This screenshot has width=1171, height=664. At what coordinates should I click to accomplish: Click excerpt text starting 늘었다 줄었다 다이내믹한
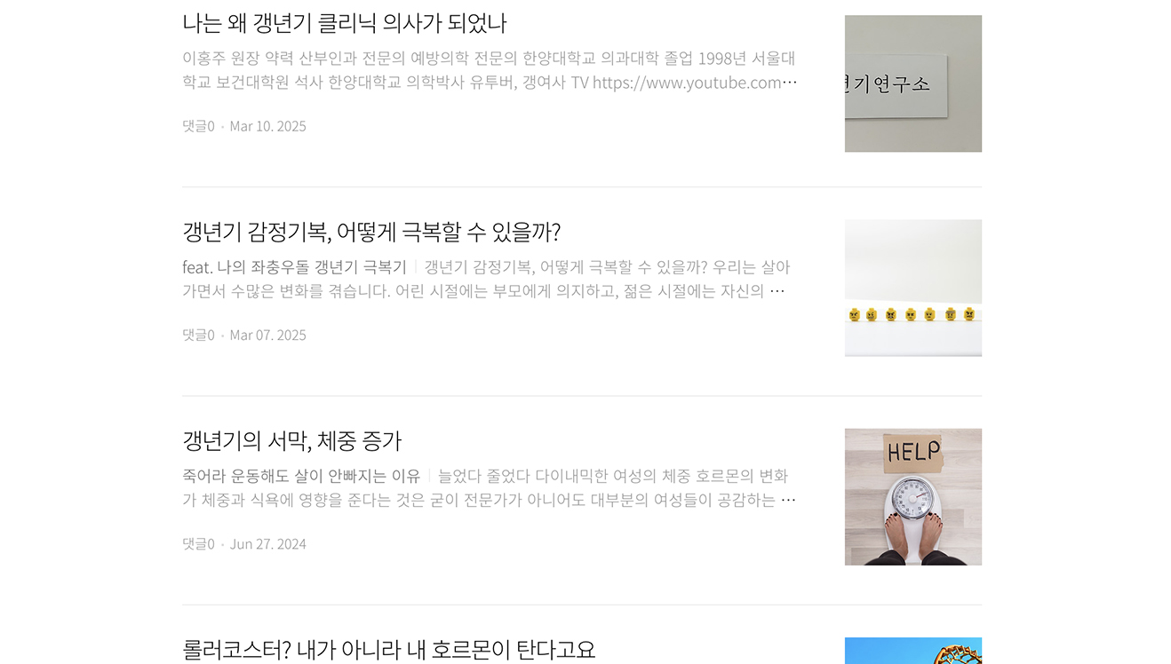click(490, 488)
